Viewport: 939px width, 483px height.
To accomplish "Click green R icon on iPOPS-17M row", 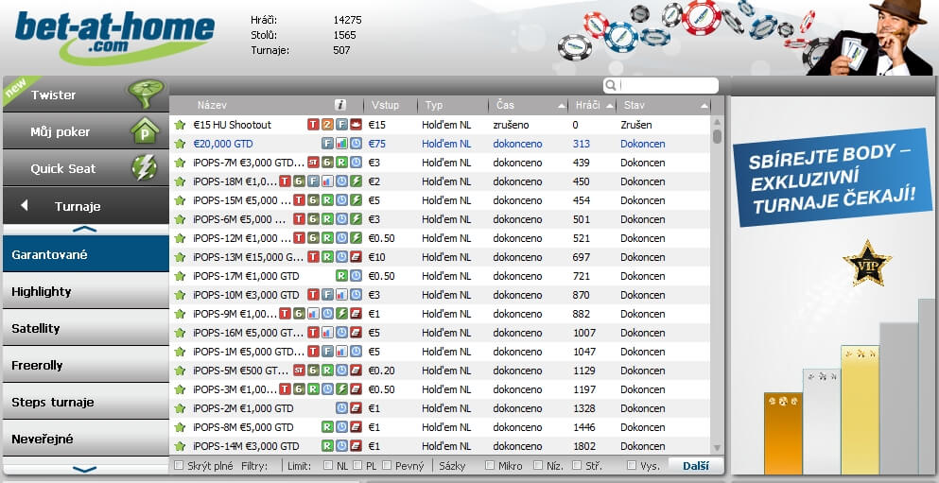I will point(341,277).
